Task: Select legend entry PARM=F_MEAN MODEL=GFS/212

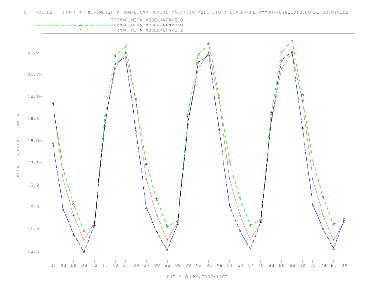Action: click(x=147, y=30)
